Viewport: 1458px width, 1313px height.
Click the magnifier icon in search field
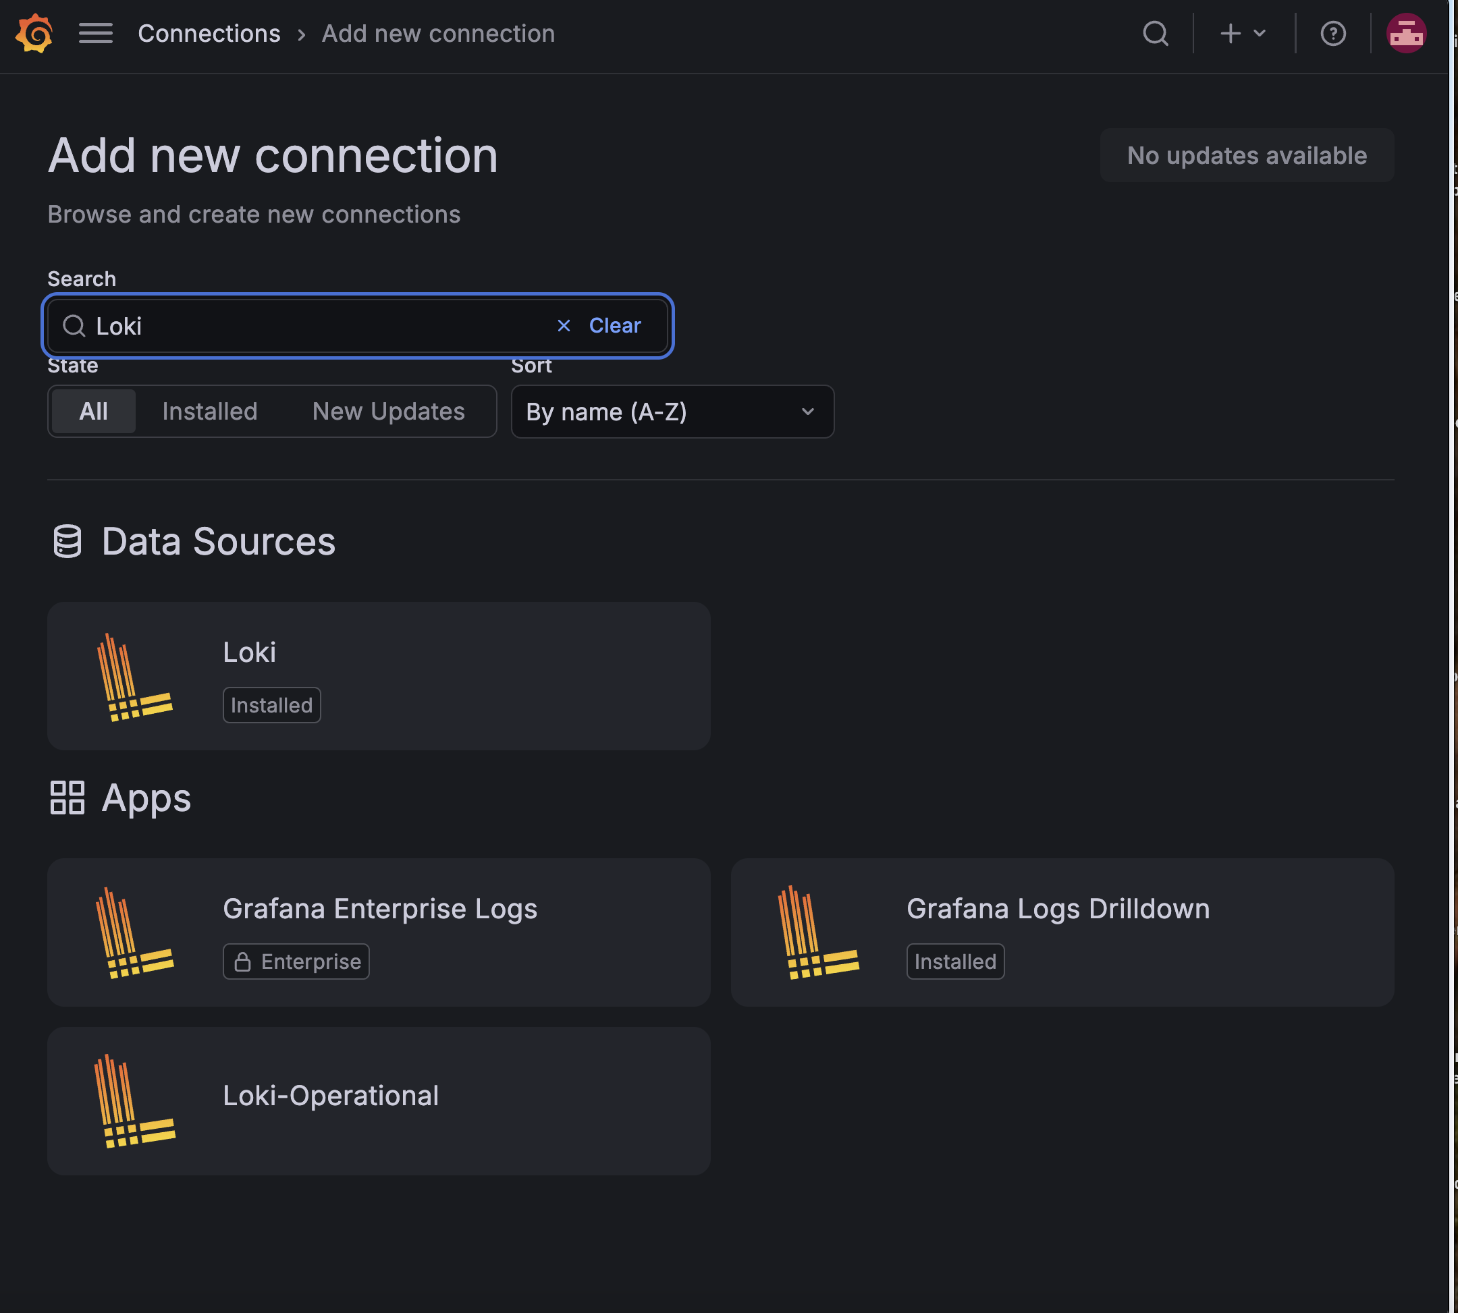(x=74, y=326)
